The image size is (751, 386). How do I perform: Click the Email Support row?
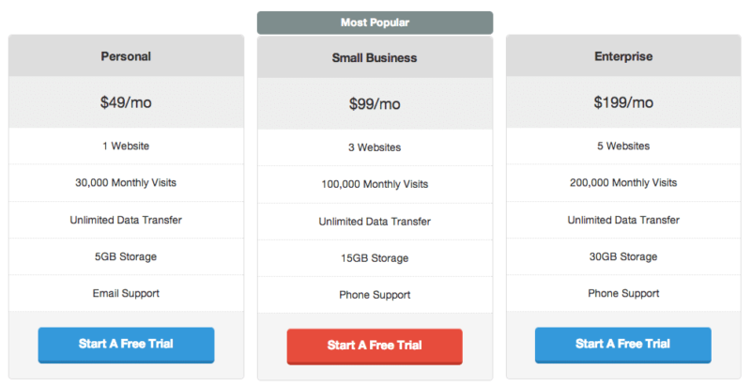(126, 293)
